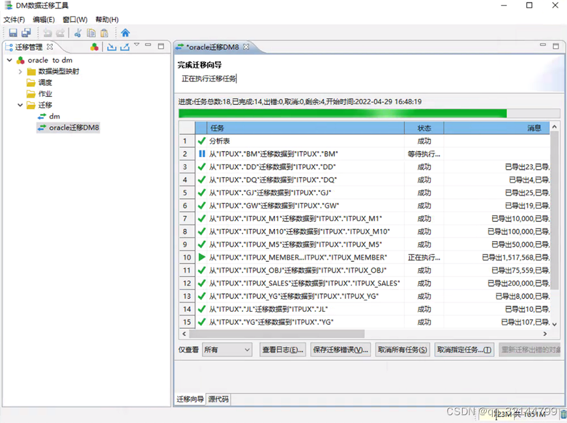Click the Save icon in the toolbar

[x=13, y=33]
